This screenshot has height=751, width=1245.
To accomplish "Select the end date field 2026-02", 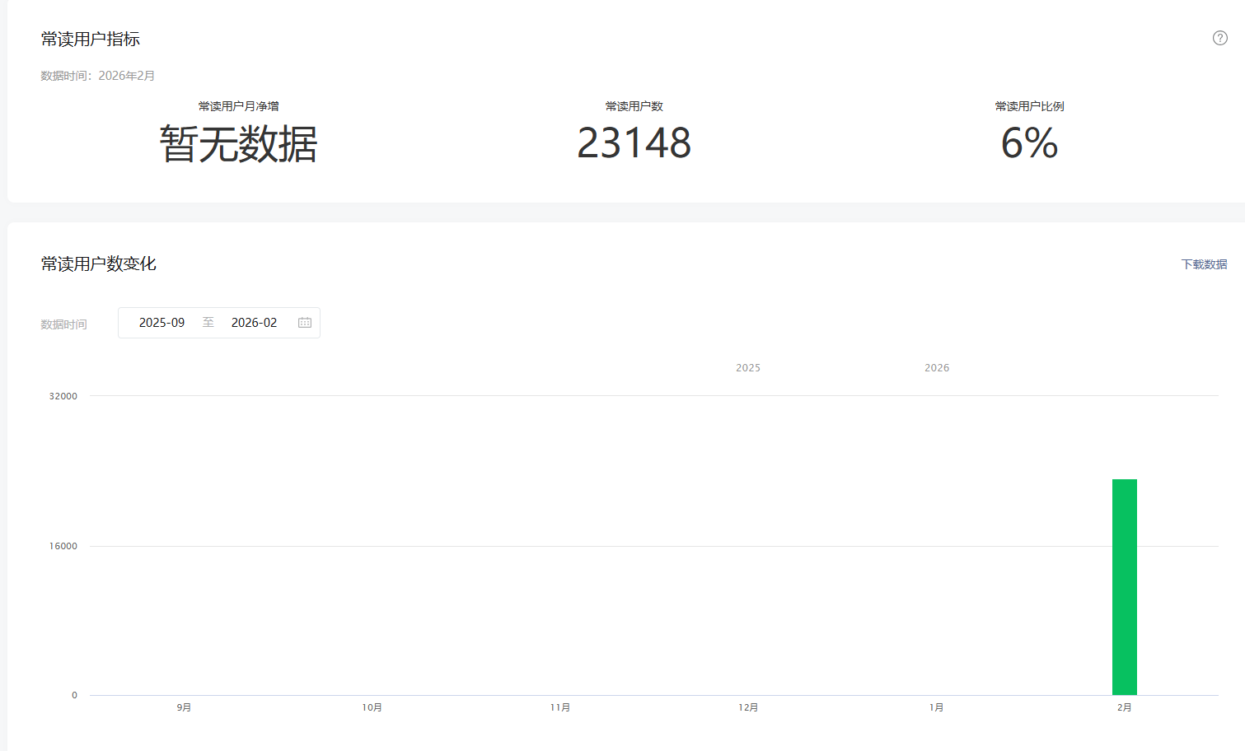I will (x=254, y=323).
